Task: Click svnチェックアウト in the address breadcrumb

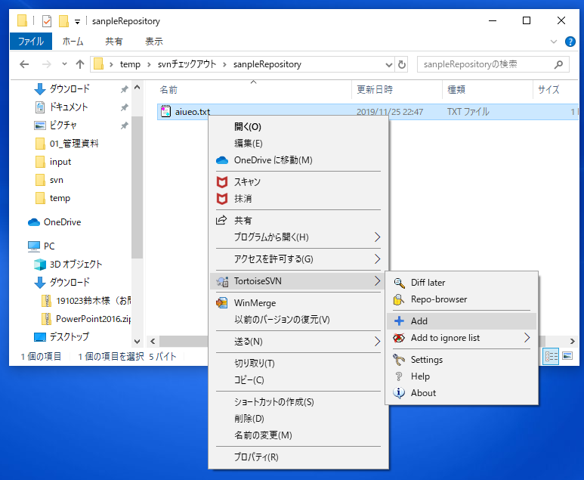Action: (x=187, y=64)
